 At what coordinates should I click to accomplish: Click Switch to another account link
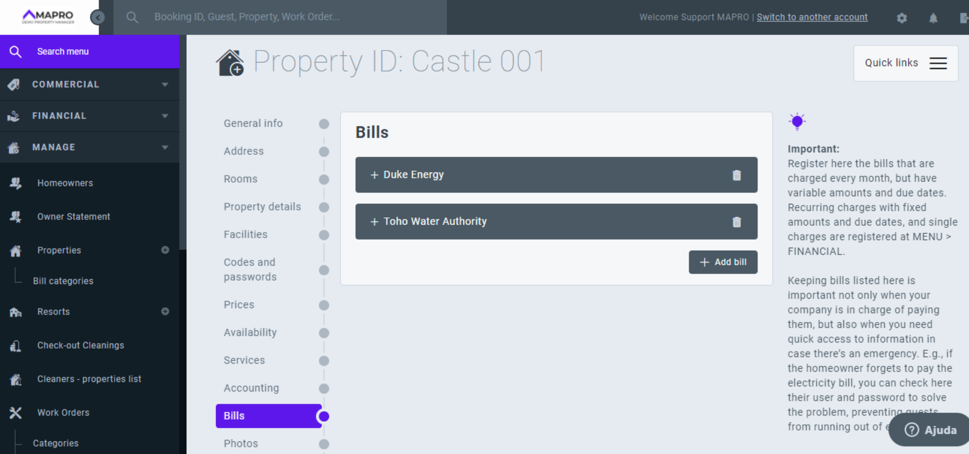812,17
